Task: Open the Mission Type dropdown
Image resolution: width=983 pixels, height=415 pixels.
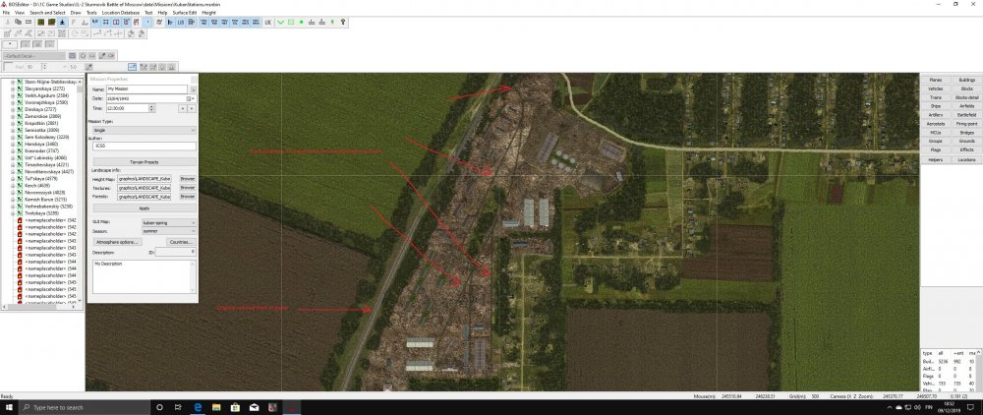Action: (x=144, y=130)
